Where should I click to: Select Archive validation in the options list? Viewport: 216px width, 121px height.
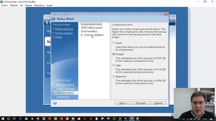94,35
